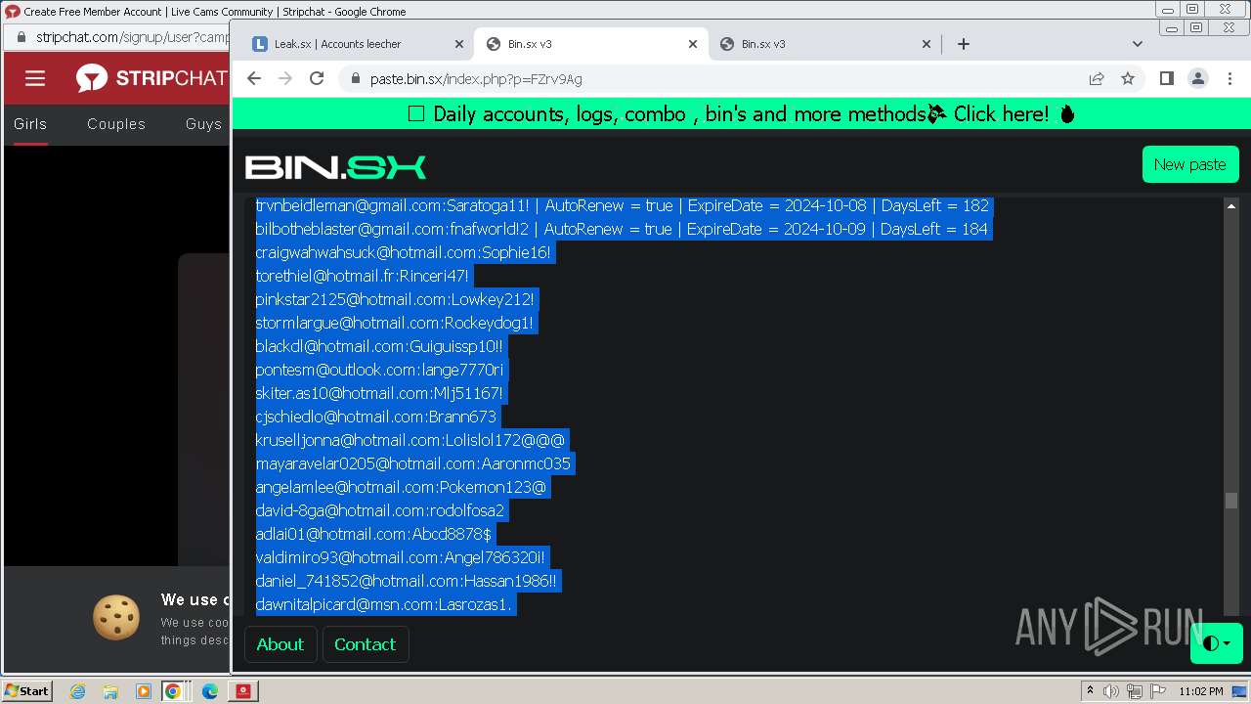
Task: Click the Chrome taskbar icon
Action: [173, 691]
